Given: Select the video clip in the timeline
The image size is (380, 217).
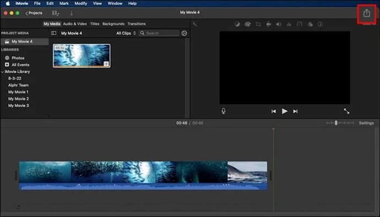Looking at the screenshot, I should [143, 175].
